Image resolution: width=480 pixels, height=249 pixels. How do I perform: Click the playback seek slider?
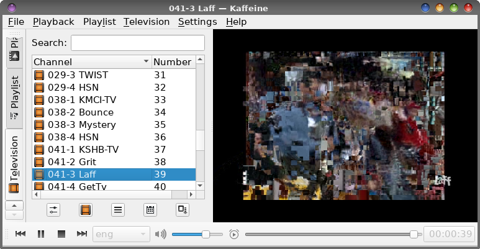pos(333,235)
